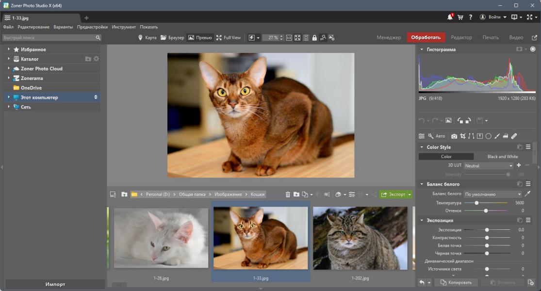This screenshot has width=541, height=291.
Task: Click the zoom lock padlock icon
Action: point(314,37)
